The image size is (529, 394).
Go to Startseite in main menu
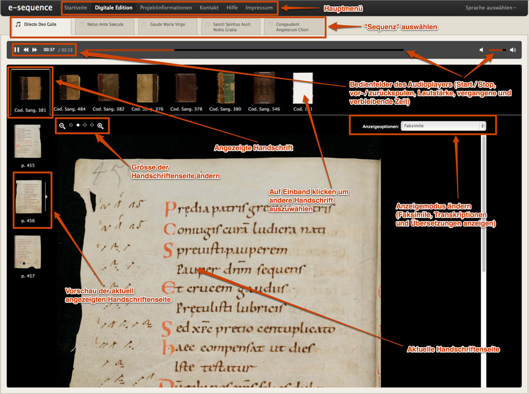coord(76,8)
